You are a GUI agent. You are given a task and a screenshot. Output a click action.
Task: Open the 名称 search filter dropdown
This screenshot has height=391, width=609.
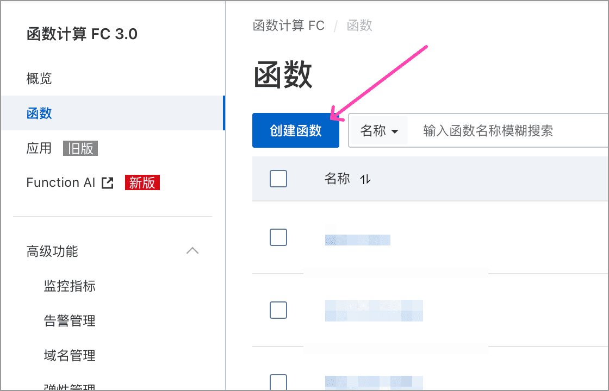point(379,131)
